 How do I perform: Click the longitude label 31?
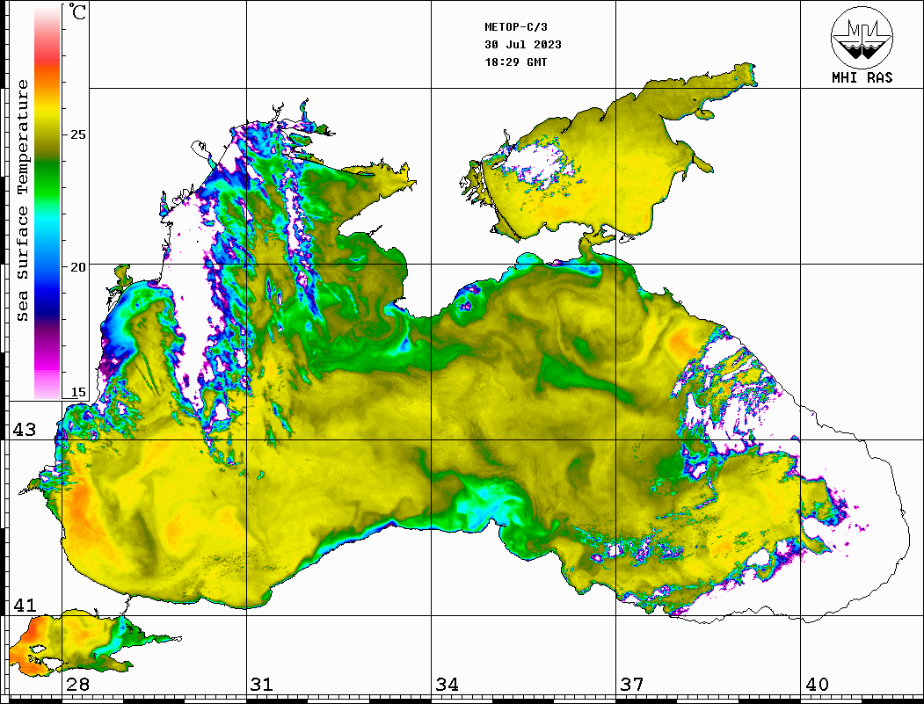[262, 685]
